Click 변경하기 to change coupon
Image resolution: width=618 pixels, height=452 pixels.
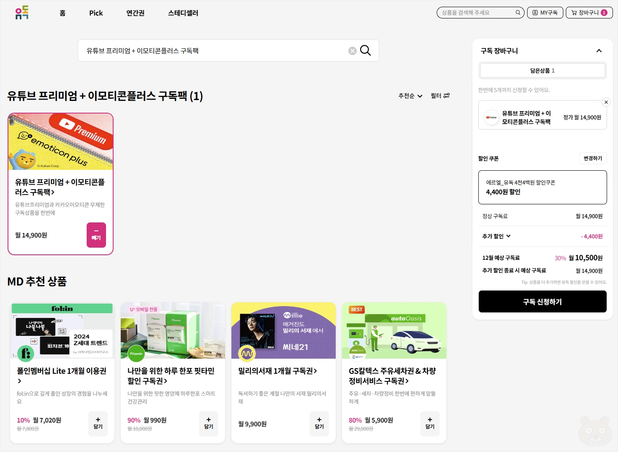593,159
